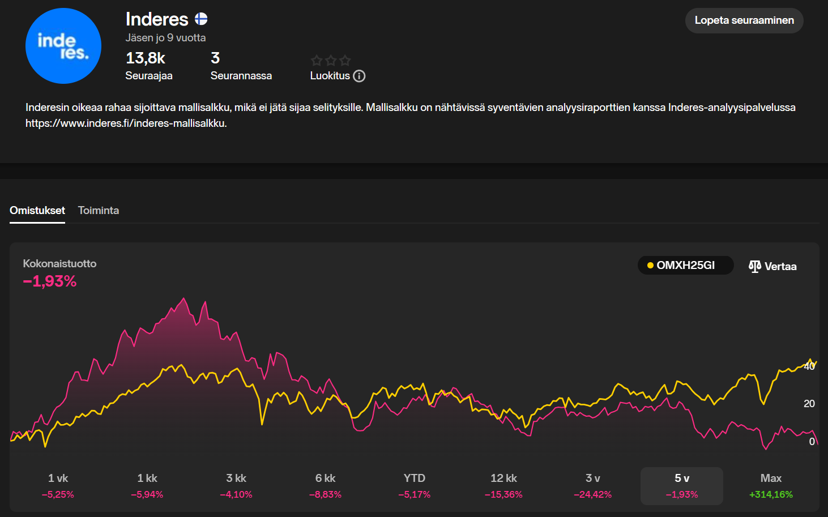
Task: Select the 5 v time range
Action: pyautogui.click(x=682, y=485)
